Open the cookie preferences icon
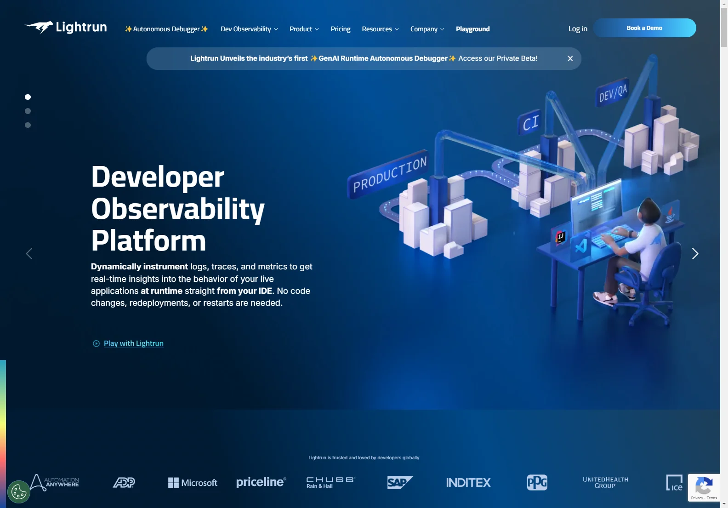The image size is (728, 508). (19, 492)
